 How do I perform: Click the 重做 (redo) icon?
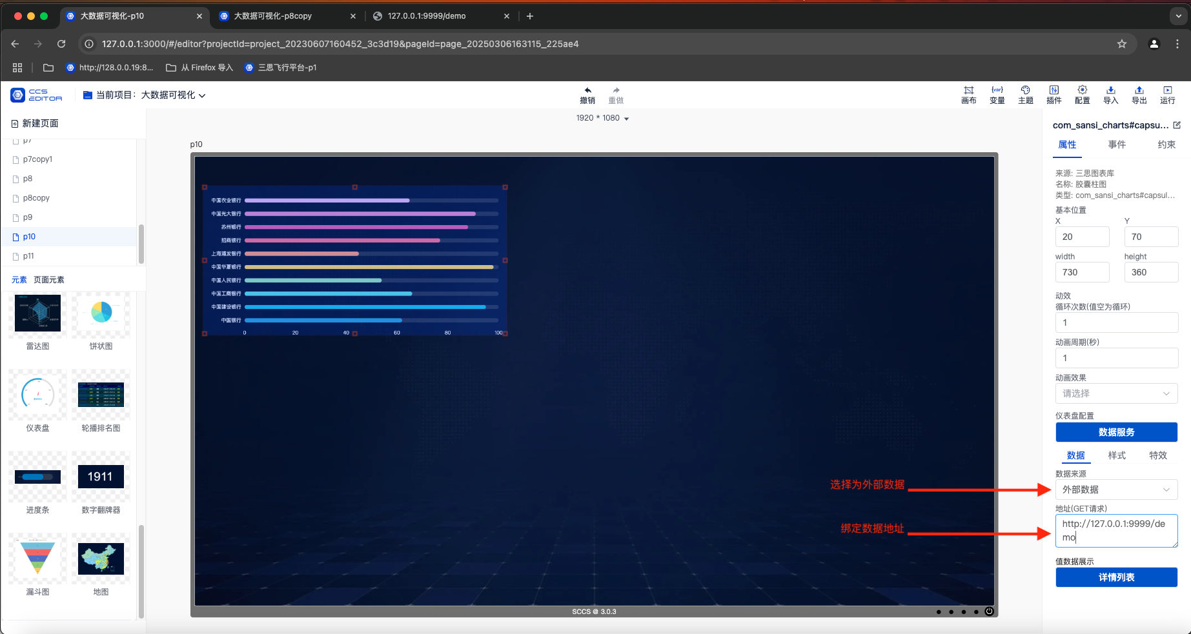click(616, 90)
